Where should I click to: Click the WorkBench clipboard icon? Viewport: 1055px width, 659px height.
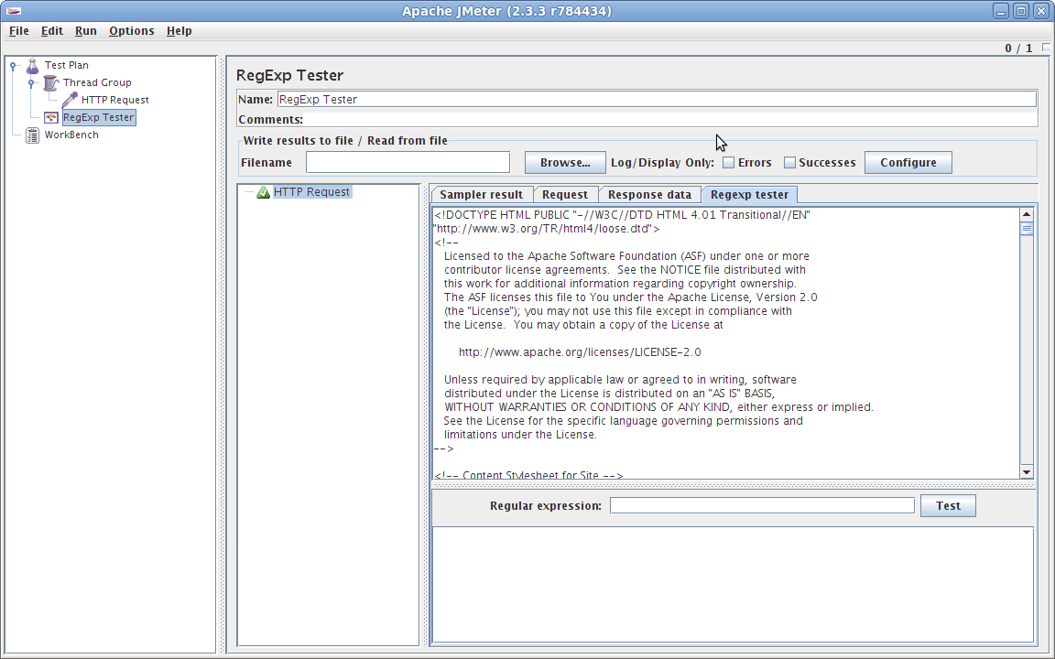(x=32, y=135)
